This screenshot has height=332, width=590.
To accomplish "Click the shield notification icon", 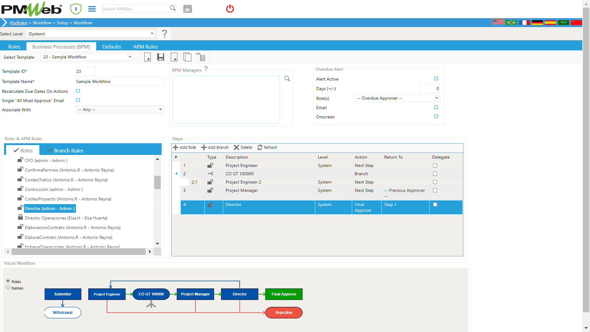I will (76, 9).
